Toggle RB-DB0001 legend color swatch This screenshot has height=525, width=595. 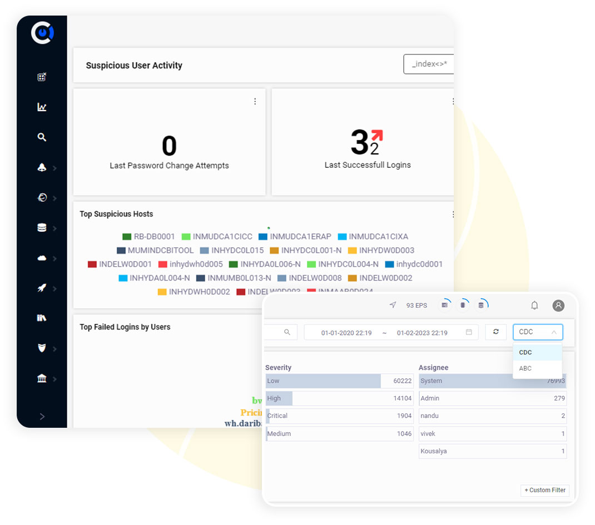click(x=127, y=237)
